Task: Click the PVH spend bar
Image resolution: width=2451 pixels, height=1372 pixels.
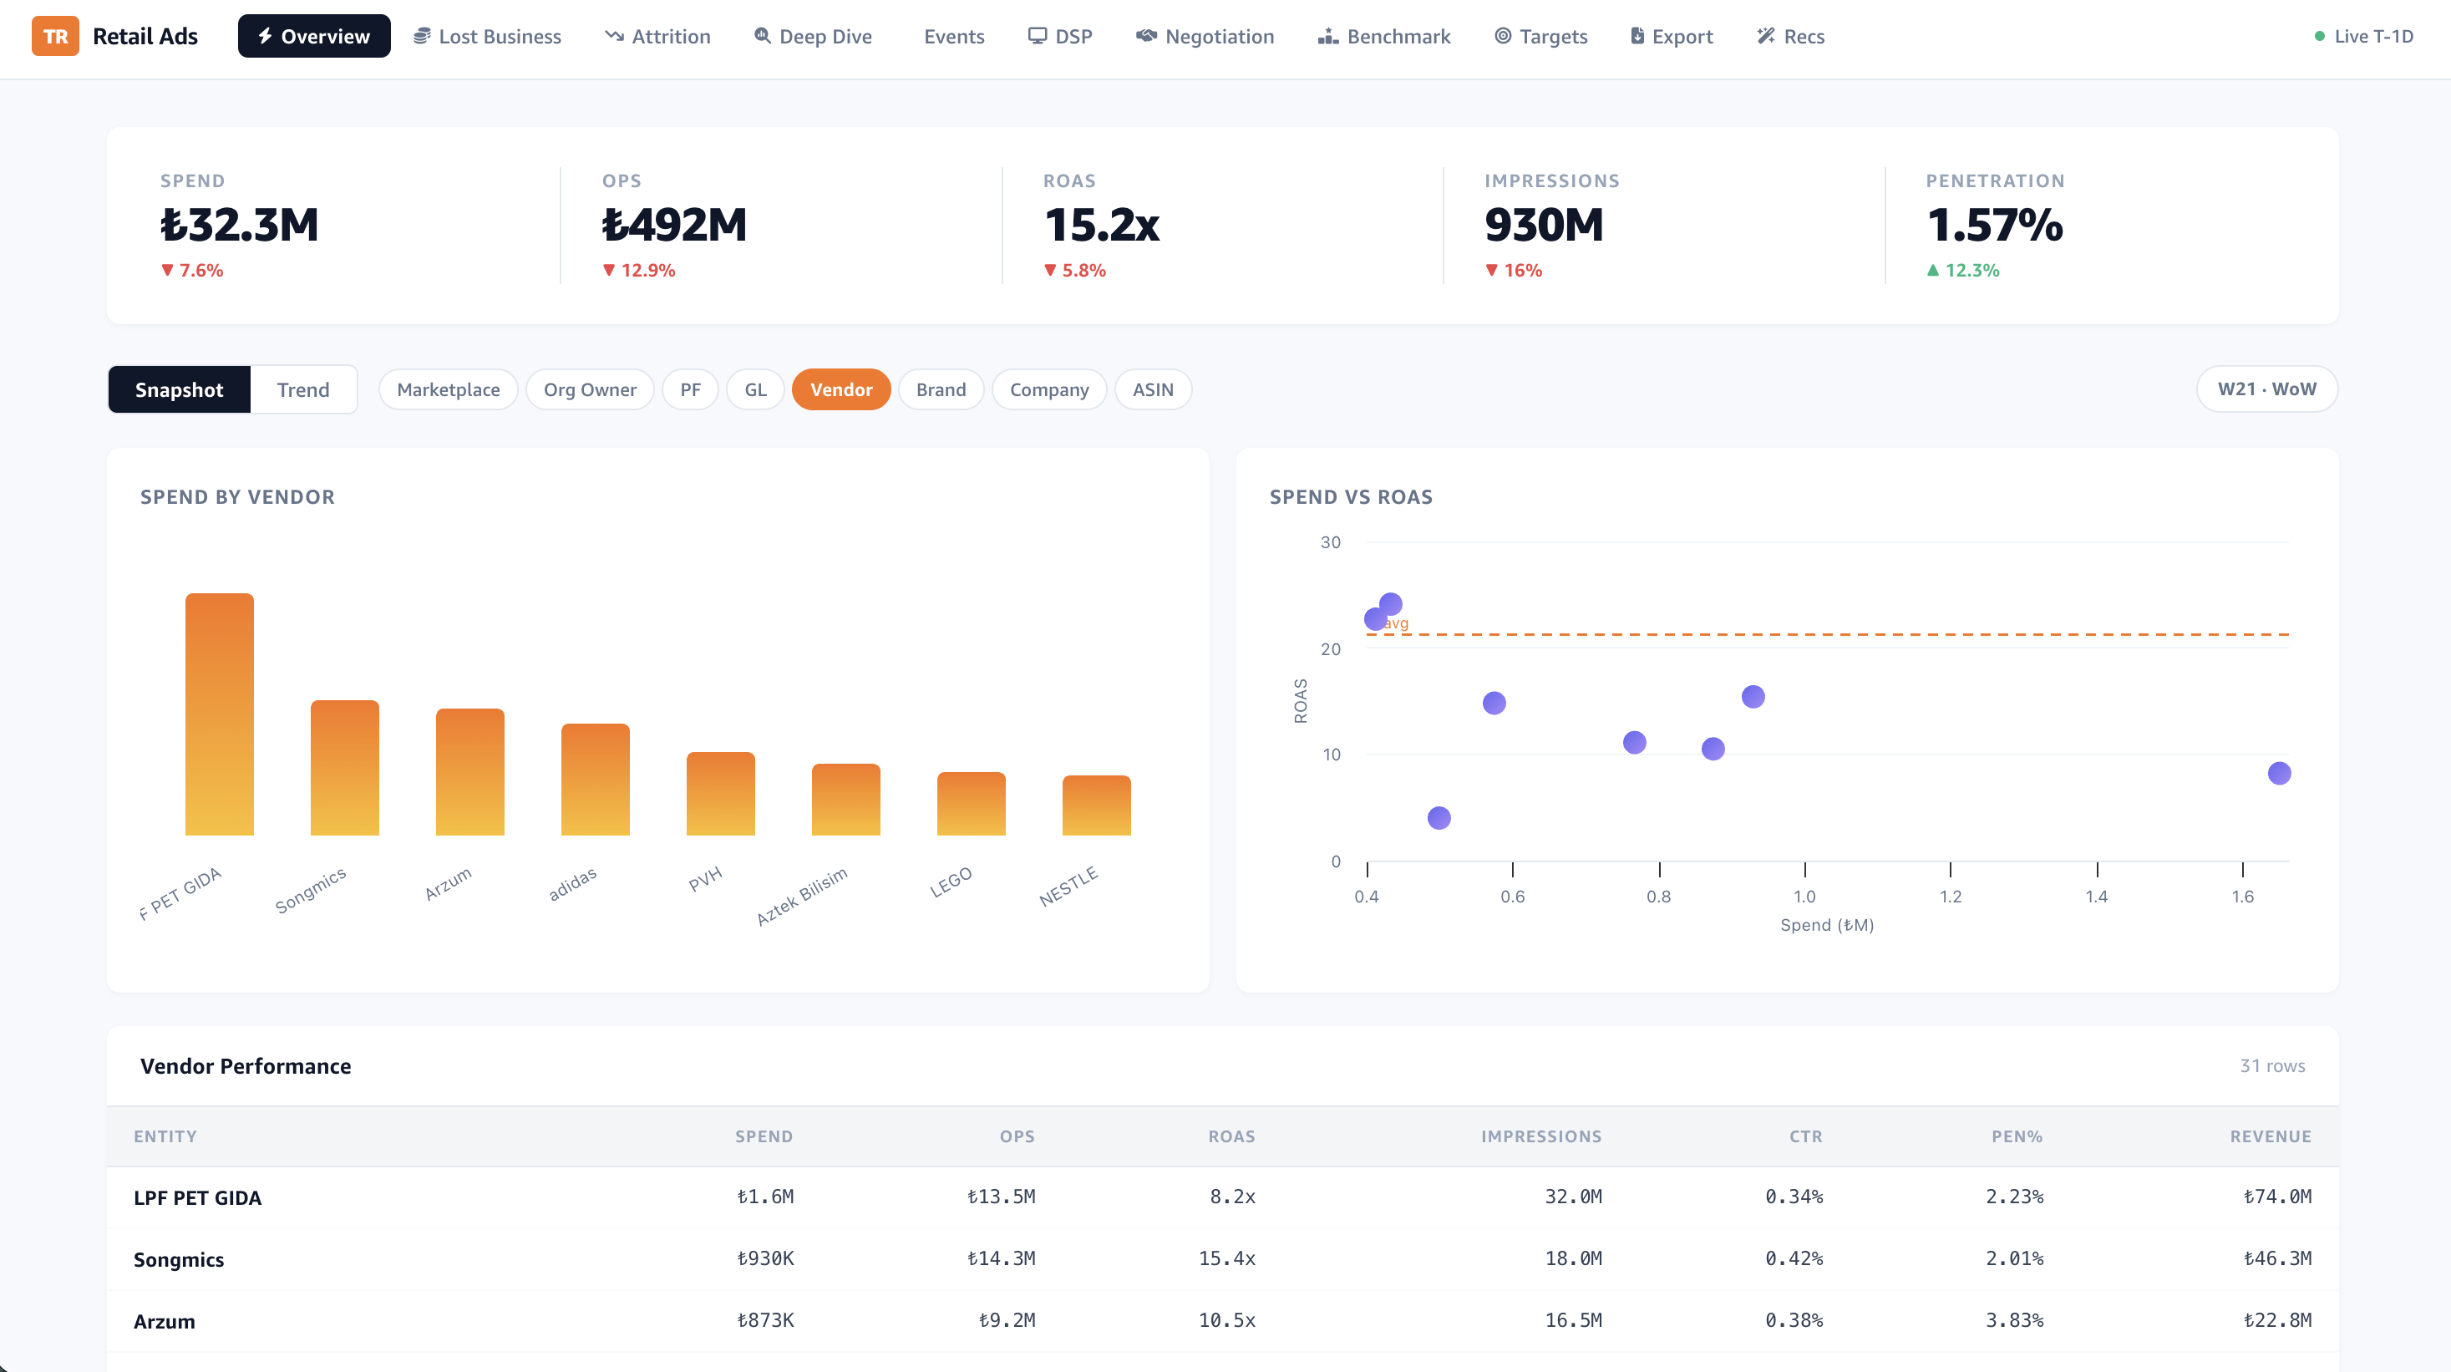Action: click(720, 794)
